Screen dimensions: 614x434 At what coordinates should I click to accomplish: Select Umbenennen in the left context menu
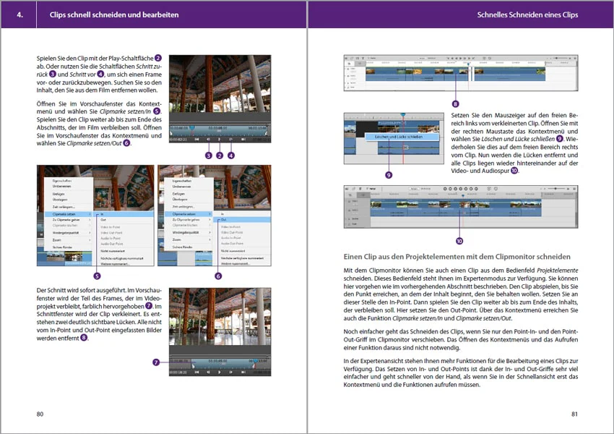[x=61, y=187]
